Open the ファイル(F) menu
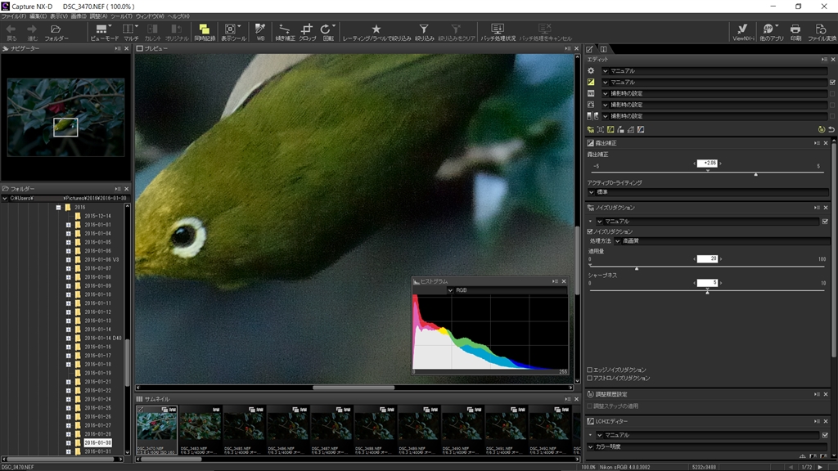This screenshot has height=471, width=838. coord(12,16)
